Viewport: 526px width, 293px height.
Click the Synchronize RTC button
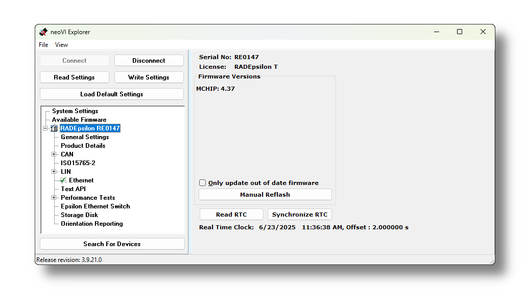[300, 215]
